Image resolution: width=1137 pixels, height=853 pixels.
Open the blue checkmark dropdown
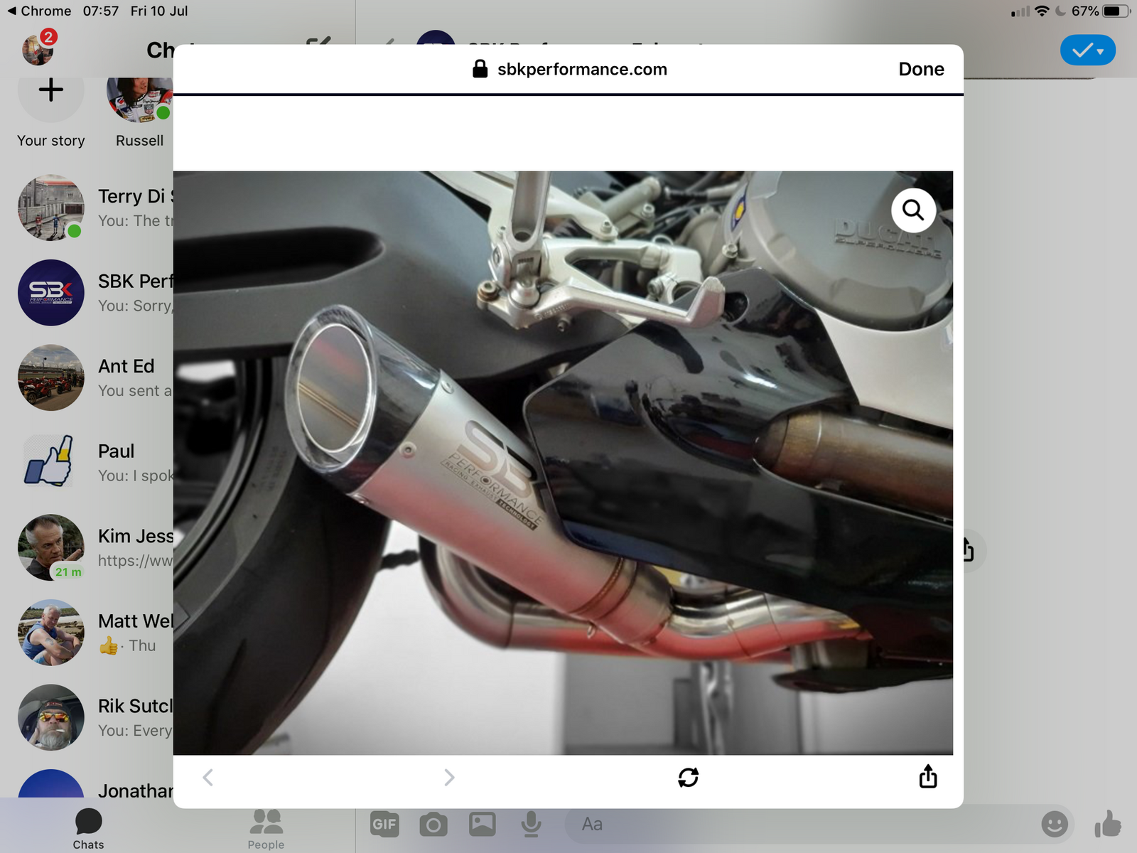[1087, 50]
